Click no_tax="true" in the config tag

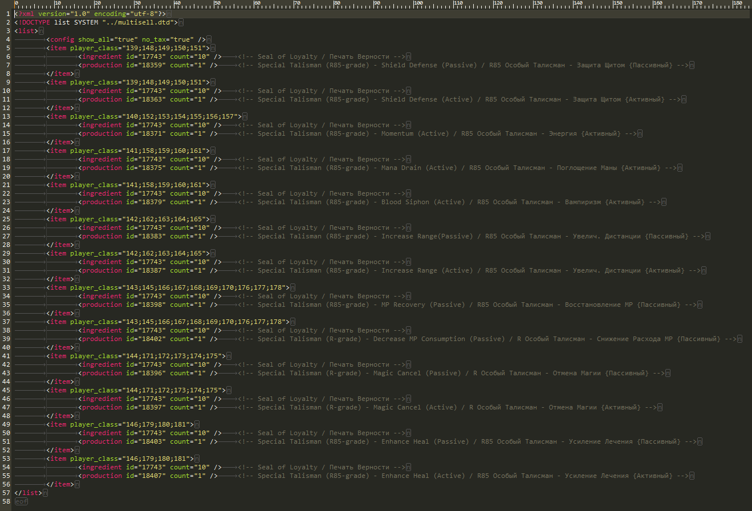pyautogui.click(x=168, y=39)
